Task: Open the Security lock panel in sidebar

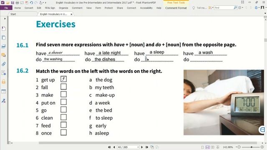Action: (4, 82)
